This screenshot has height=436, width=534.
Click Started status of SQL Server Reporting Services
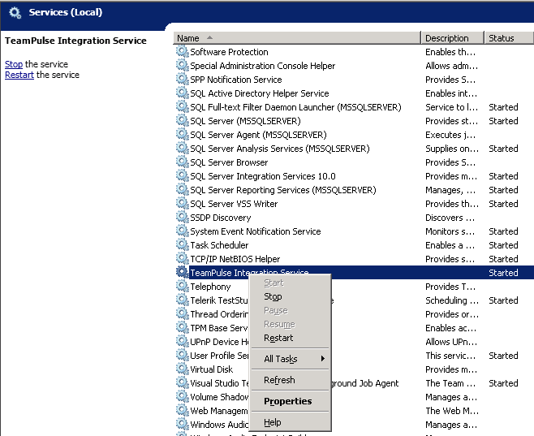tap(503, 190)
